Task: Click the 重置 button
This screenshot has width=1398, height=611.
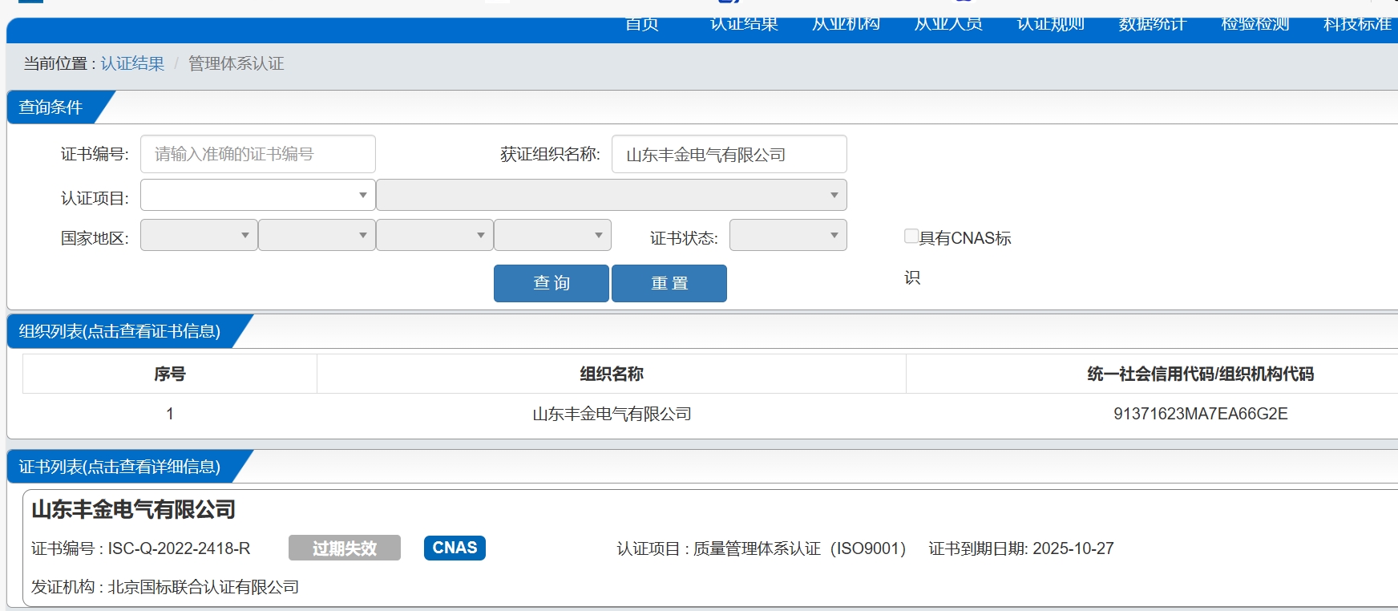Action: tap(669, 283)
